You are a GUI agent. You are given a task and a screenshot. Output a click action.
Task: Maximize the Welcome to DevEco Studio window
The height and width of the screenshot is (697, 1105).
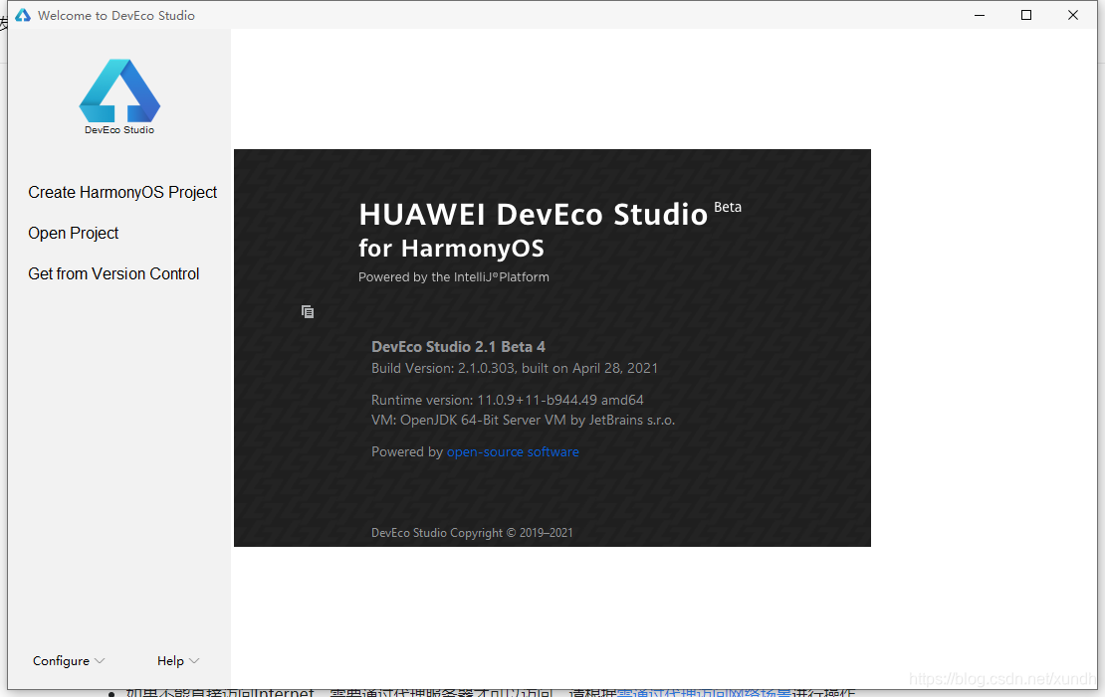[1026, 15]
